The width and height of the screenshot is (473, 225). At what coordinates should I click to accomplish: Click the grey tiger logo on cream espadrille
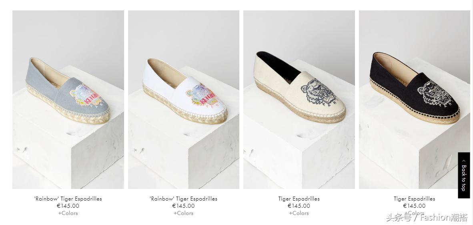pyautogui.click(x=319, y=92)
